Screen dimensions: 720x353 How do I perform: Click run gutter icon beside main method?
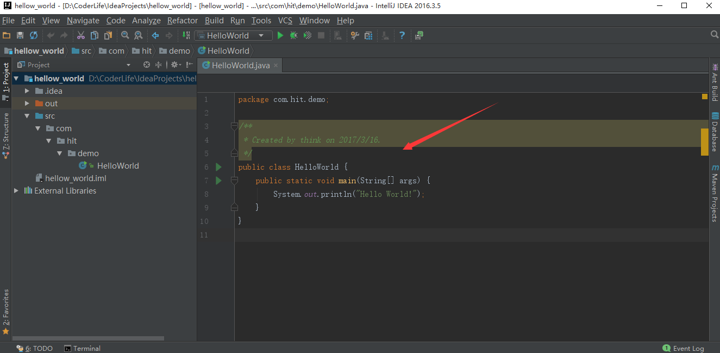219,181
